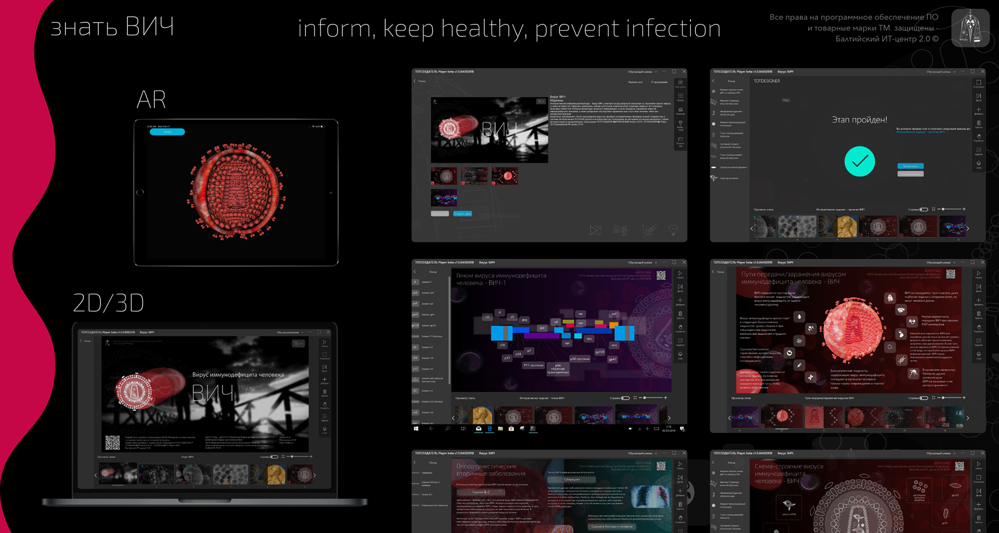Viewport: 999px width, 533px height.
Task: Click interactive task link under Этап пройден message
Action: click(x=920, y=132)
